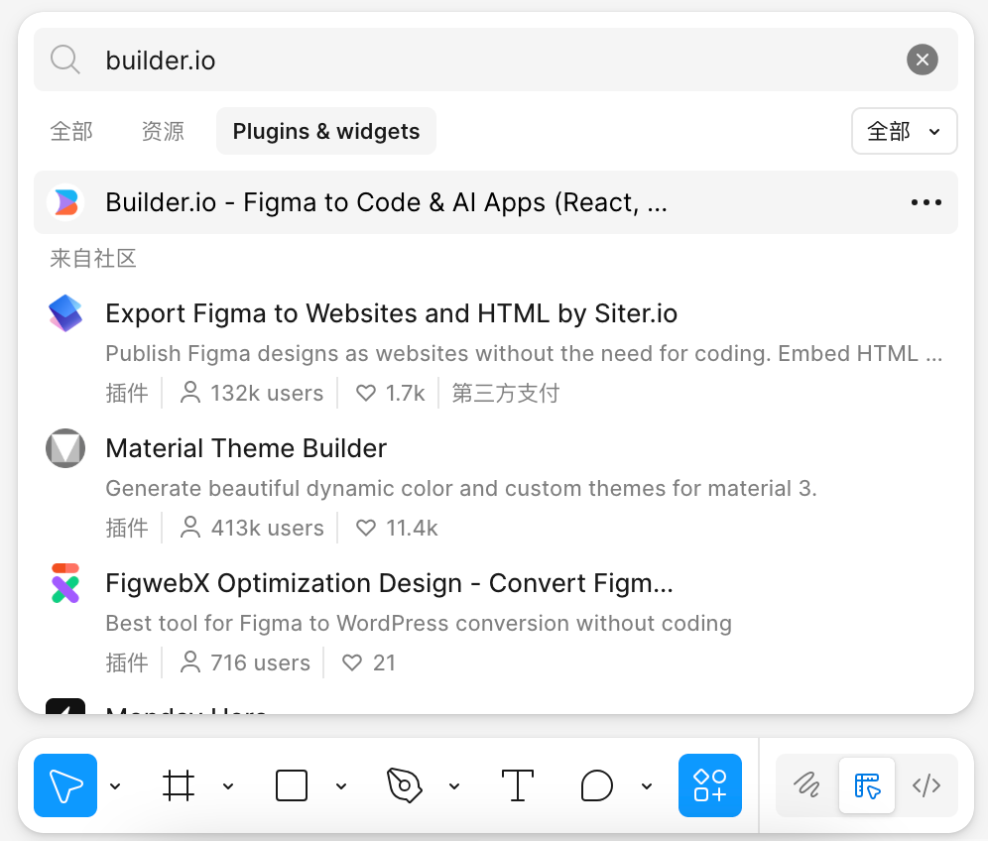Open more options for Builder.io plugin

[926, 202]
